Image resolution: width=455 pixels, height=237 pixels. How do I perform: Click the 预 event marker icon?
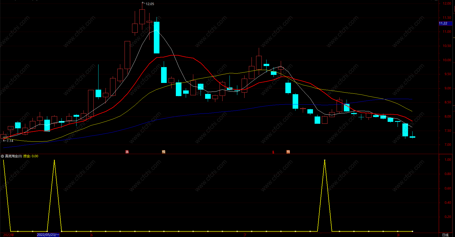point(288,152)
